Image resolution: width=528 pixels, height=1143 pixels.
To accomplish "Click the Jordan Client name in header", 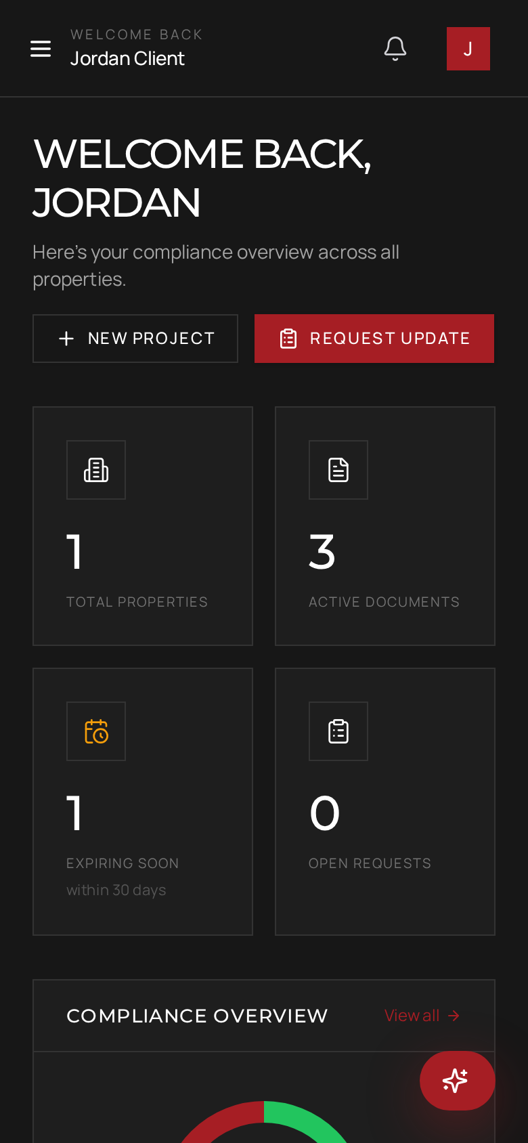I will coord(127,59).
